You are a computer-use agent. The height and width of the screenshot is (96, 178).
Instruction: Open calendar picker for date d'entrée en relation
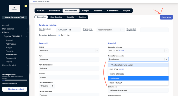70,30
